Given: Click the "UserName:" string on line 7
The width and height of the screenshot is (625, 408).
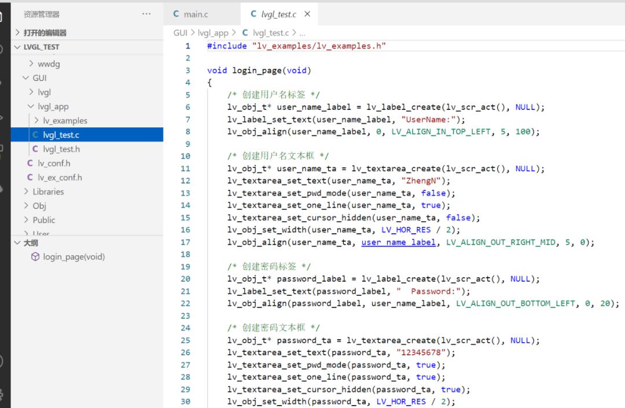Looking at the screenshot, I should [428, 120].
